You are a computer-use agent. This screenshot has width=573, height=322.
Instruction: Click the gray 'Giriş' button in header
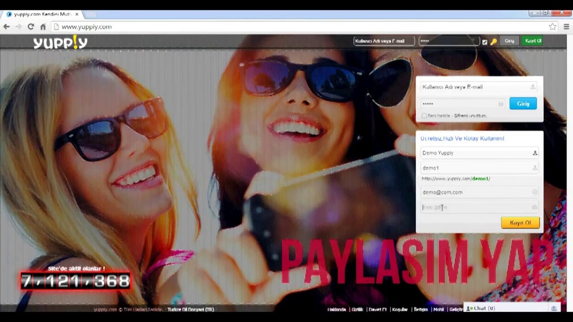pos(509,41)
